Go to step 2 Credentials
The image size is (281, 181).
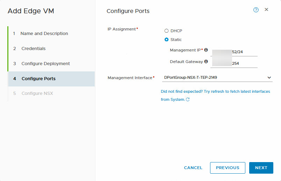pyautogui.click(x=34, y=49)
